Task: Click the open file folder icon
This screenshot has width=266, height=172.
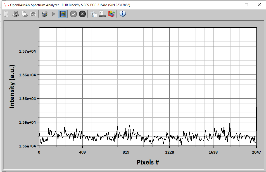Action: click(6, 14)
